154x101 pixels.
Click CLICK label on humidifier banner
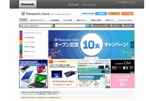(x=108, y=87)
